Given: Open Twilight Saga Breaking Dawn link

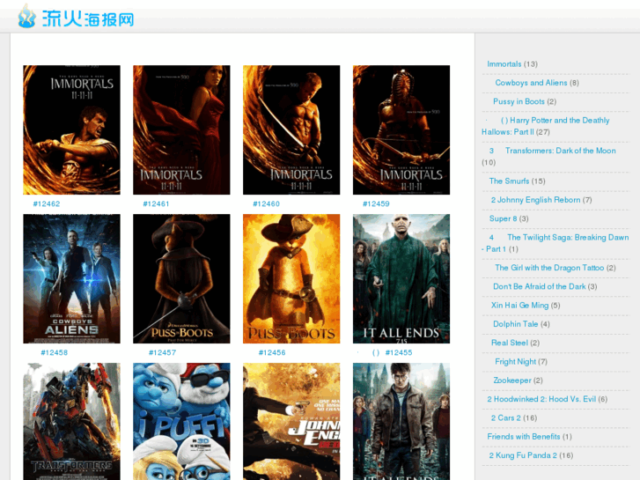Looking at the screenshot, I should click(x=555, y=243).
